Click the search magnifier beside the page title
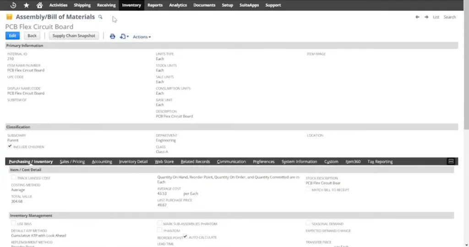 (x=100, y=17)
